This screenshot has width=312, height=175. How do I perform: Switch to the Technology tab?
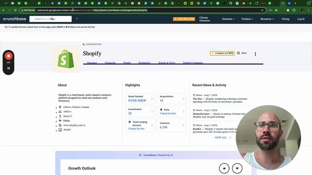(x=144, y=63)
